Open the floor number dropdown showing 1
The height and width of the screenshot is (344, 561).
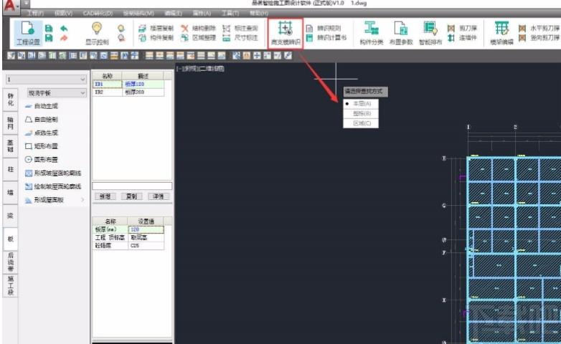point(46,79)
